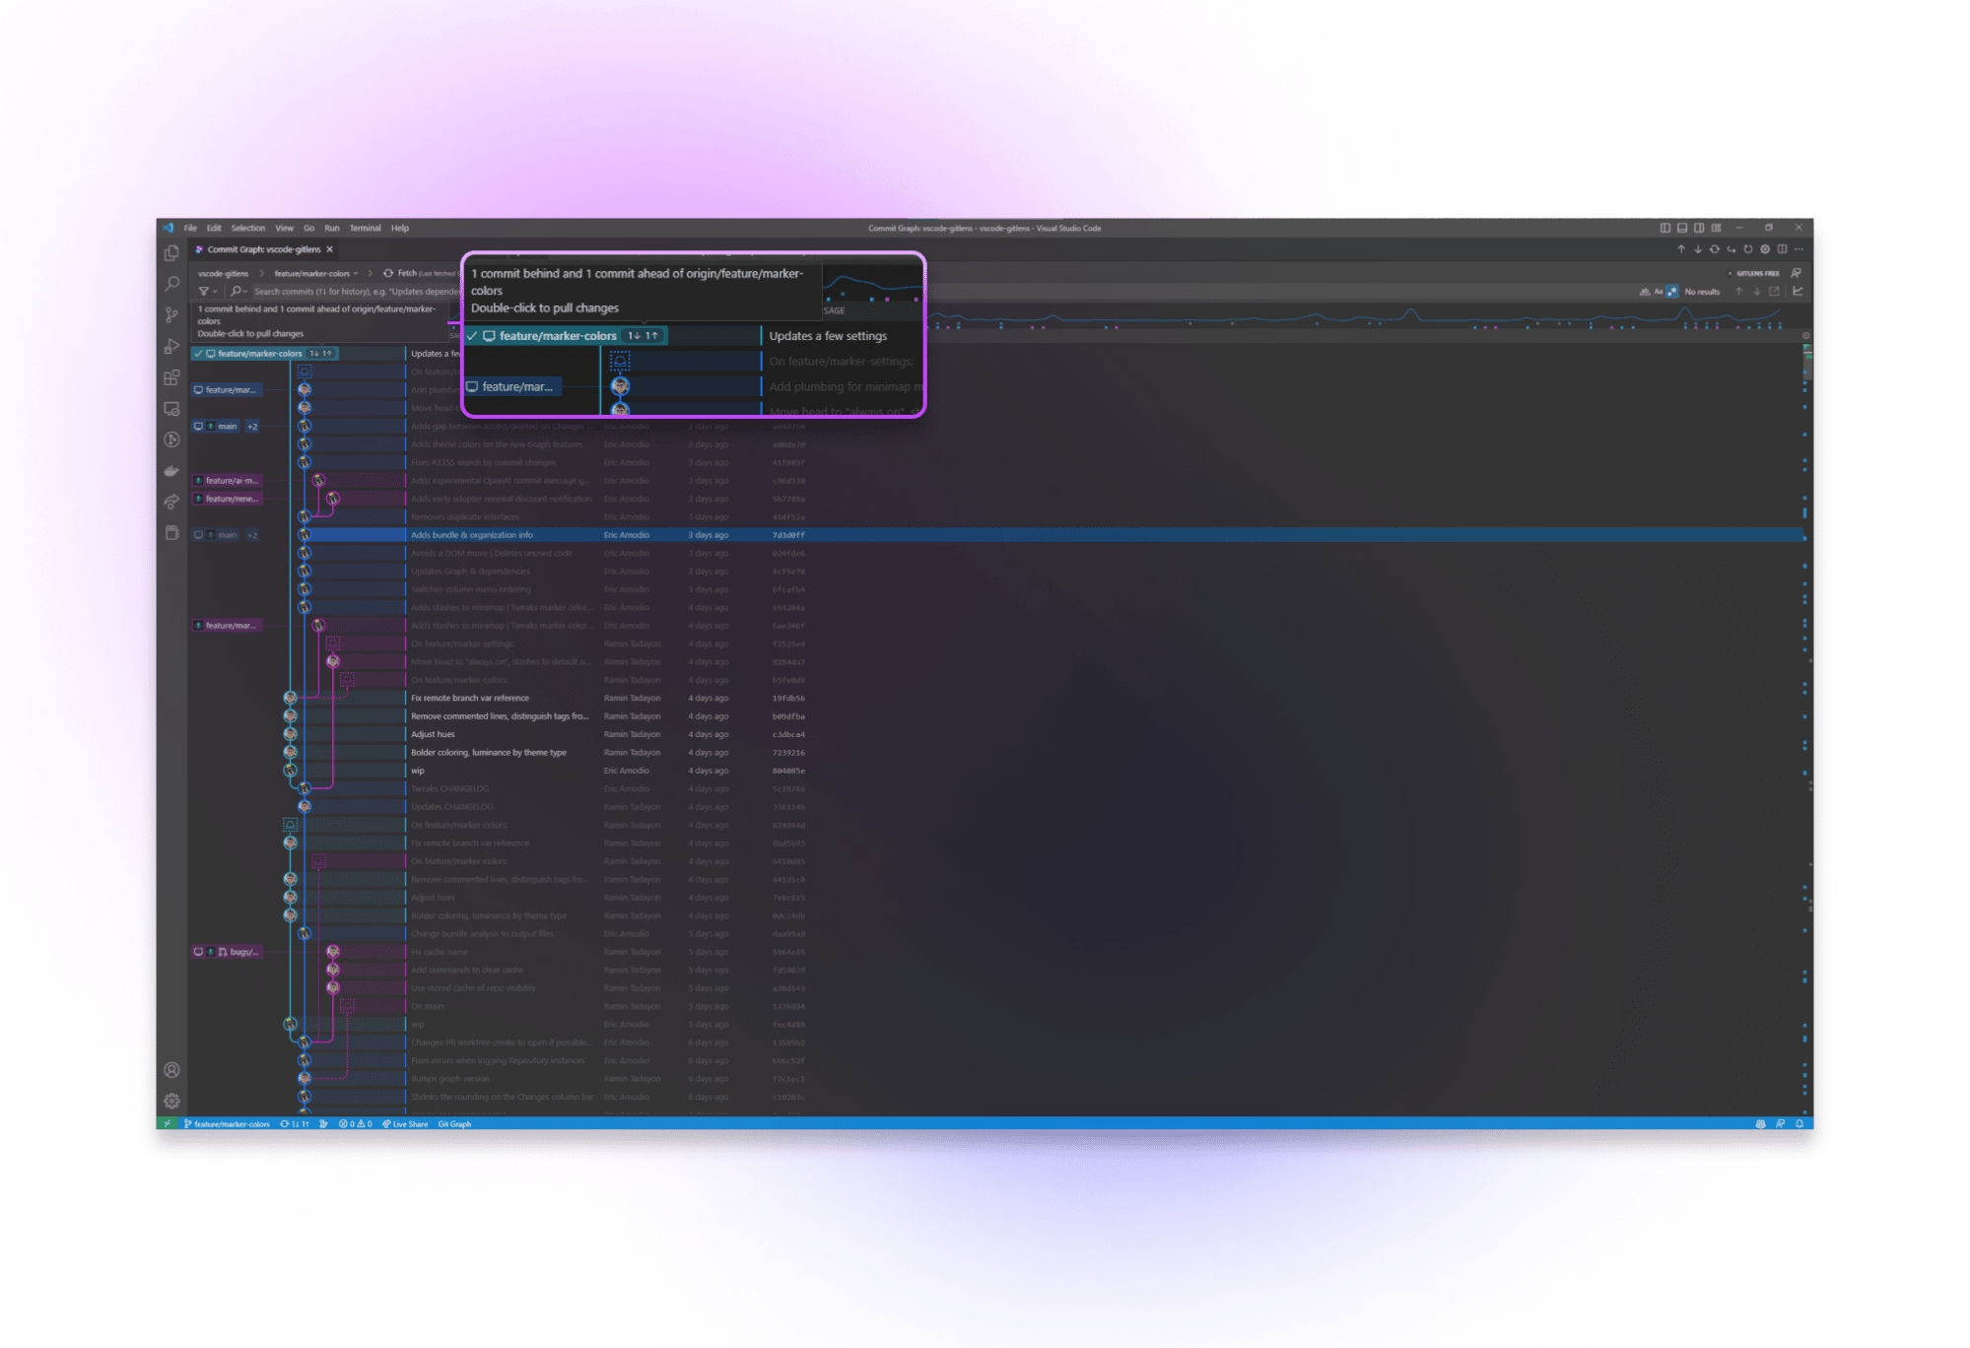The height and width of the screenshot is (1348, 1970).
Task: Open the Explorer view in activity bar
Action: (171, 253)
